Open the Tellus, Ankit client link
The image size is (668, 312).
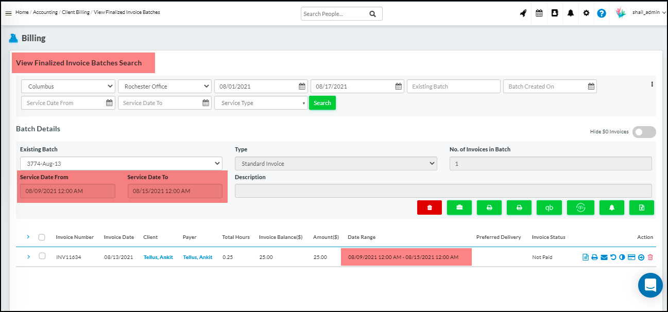point(158,257)
